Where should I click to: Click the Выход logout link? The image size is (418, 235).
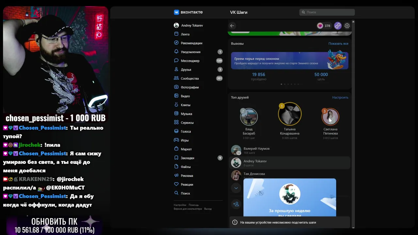tap(208, 209)
